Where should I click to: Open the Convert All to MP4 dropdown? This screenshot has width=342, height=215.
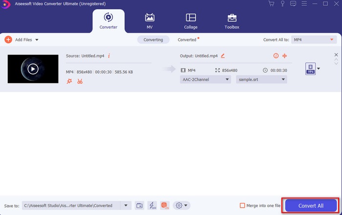coord(314,39)
